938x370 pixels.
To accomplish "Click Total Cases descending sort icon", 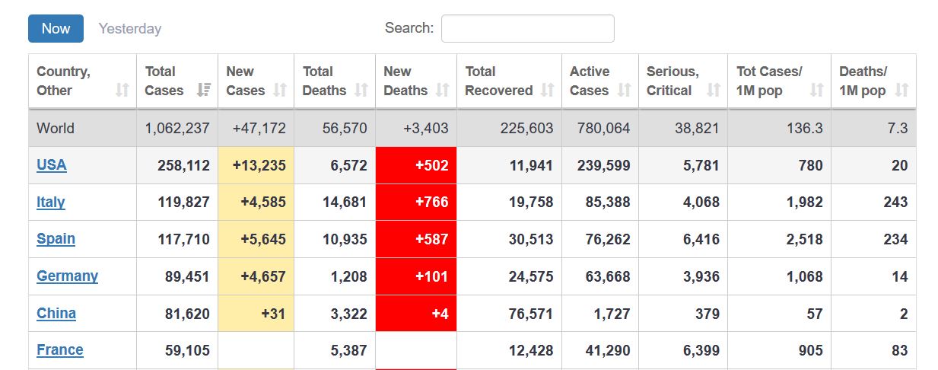I will pos(203,91).
